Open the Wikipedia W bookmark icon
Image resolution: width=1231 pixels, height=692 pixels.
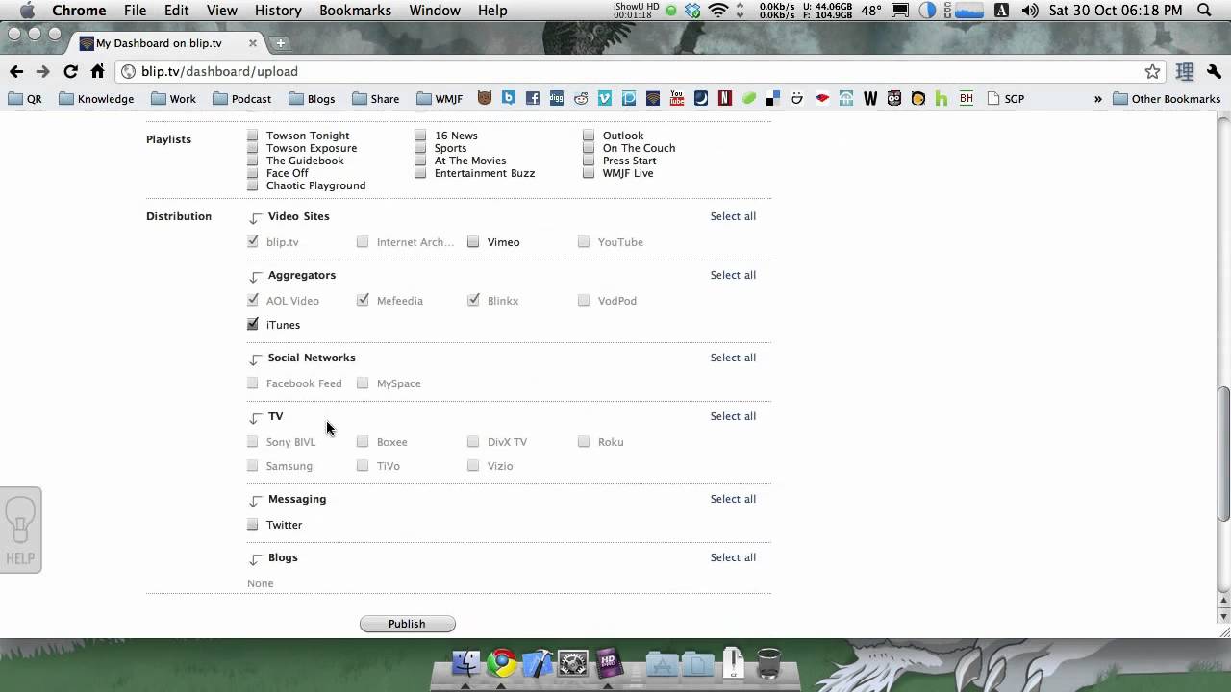(870, 98)
